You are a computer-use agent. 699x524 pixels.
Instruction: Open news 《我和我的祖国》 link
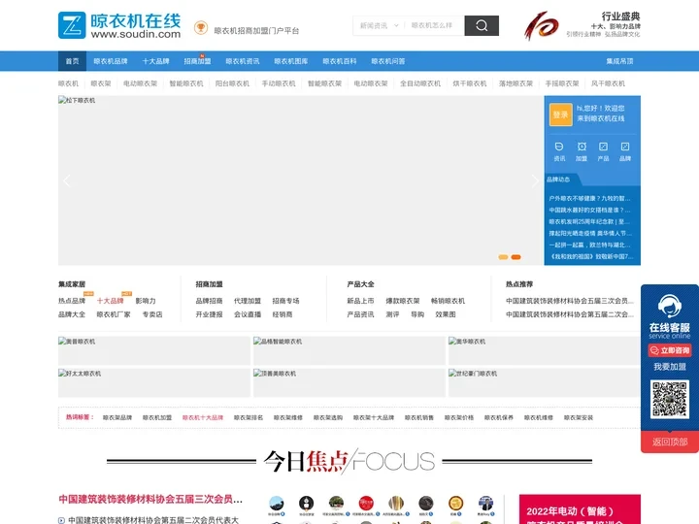point(591,256)
